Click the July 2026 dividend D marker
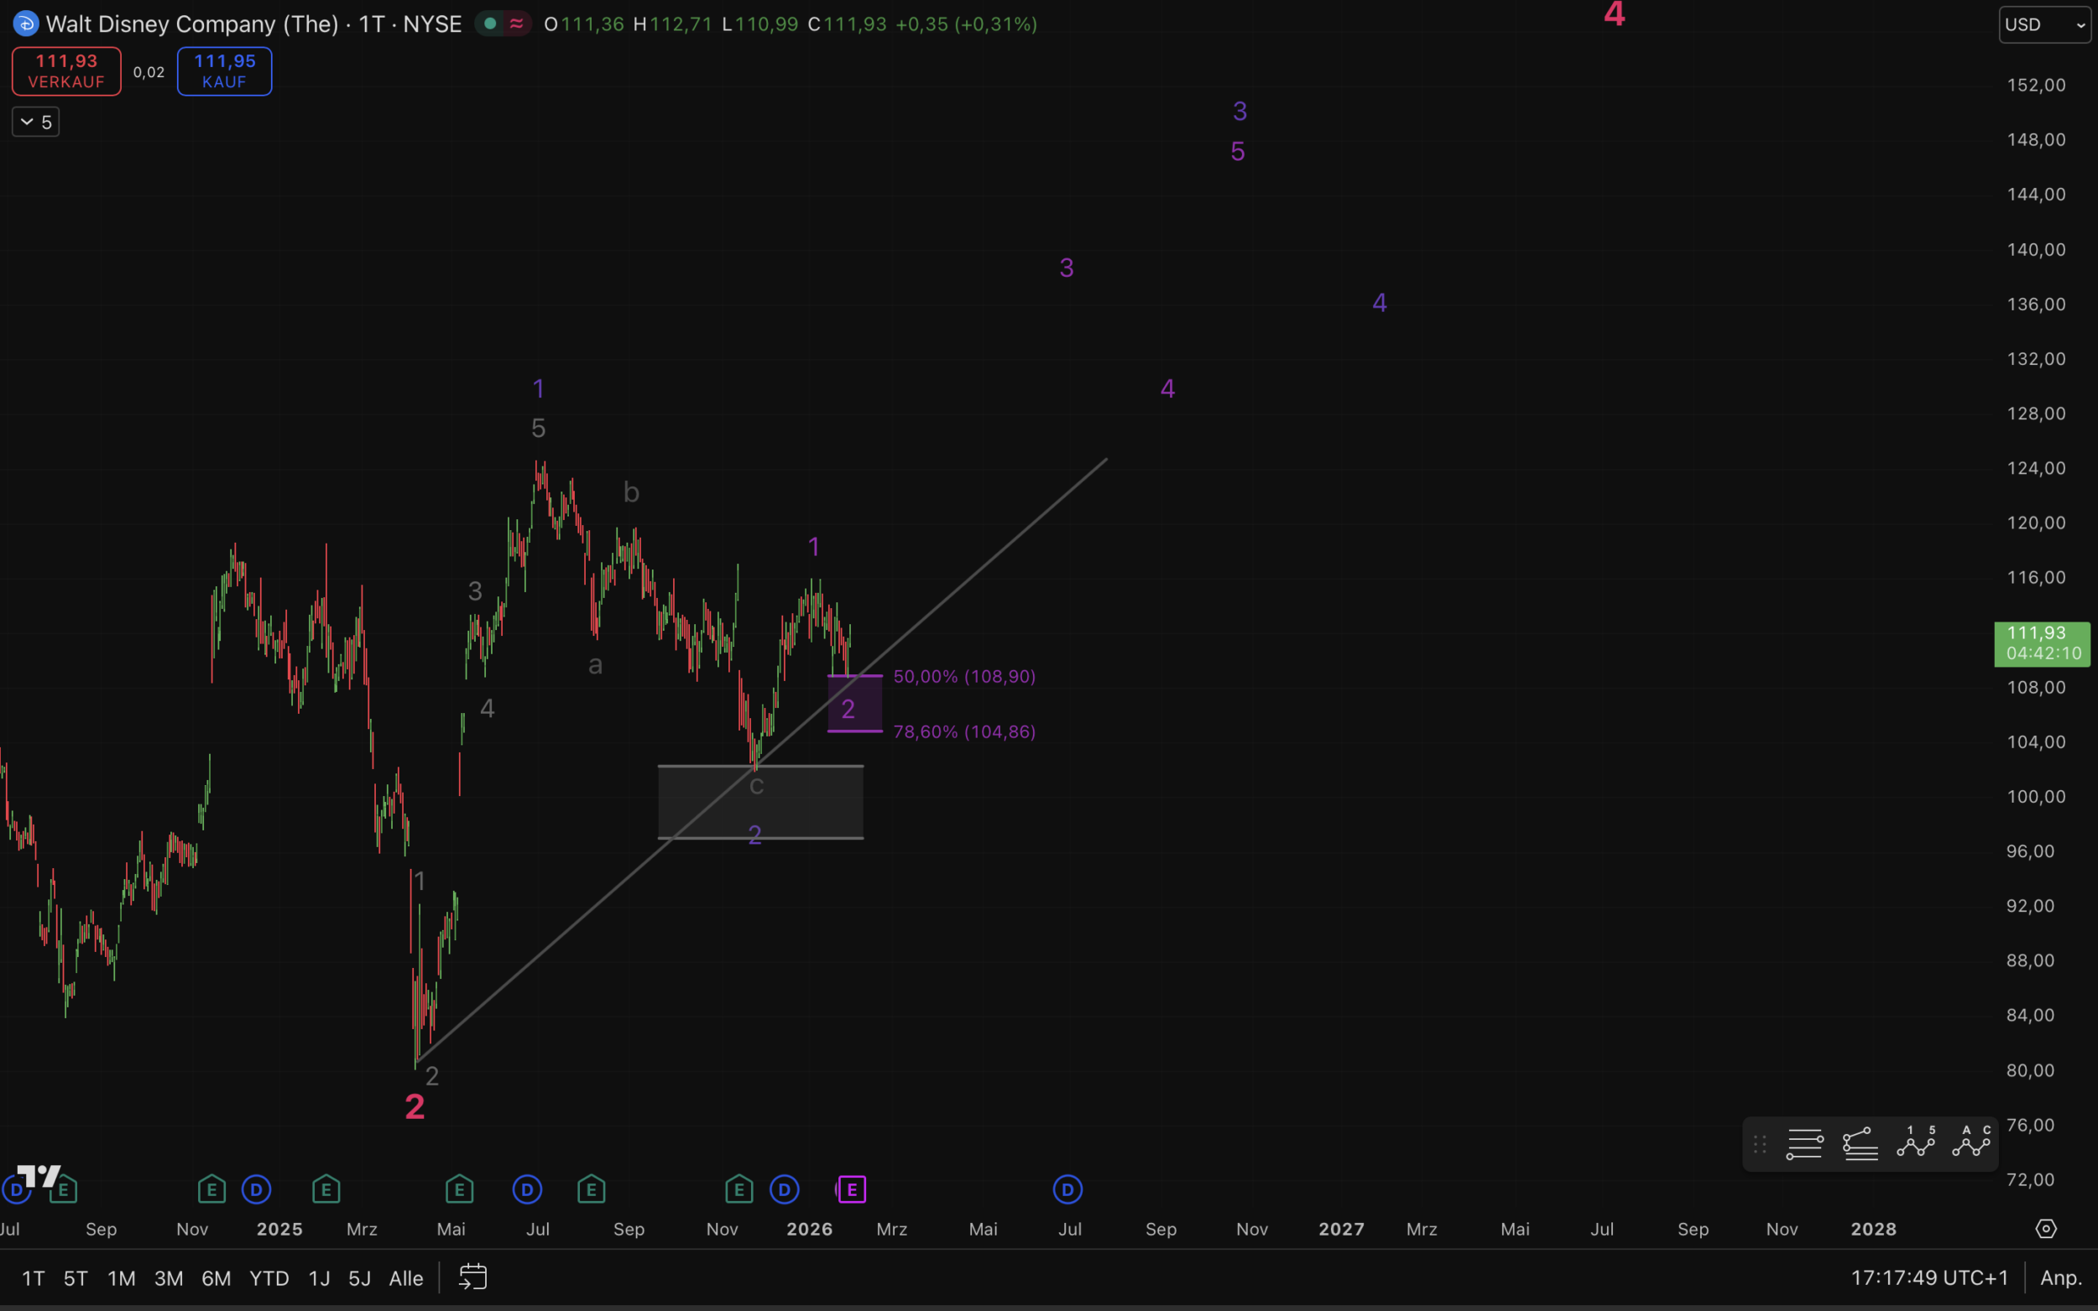This screenshot has height=1311, width=2098. click(1067, 1189)
